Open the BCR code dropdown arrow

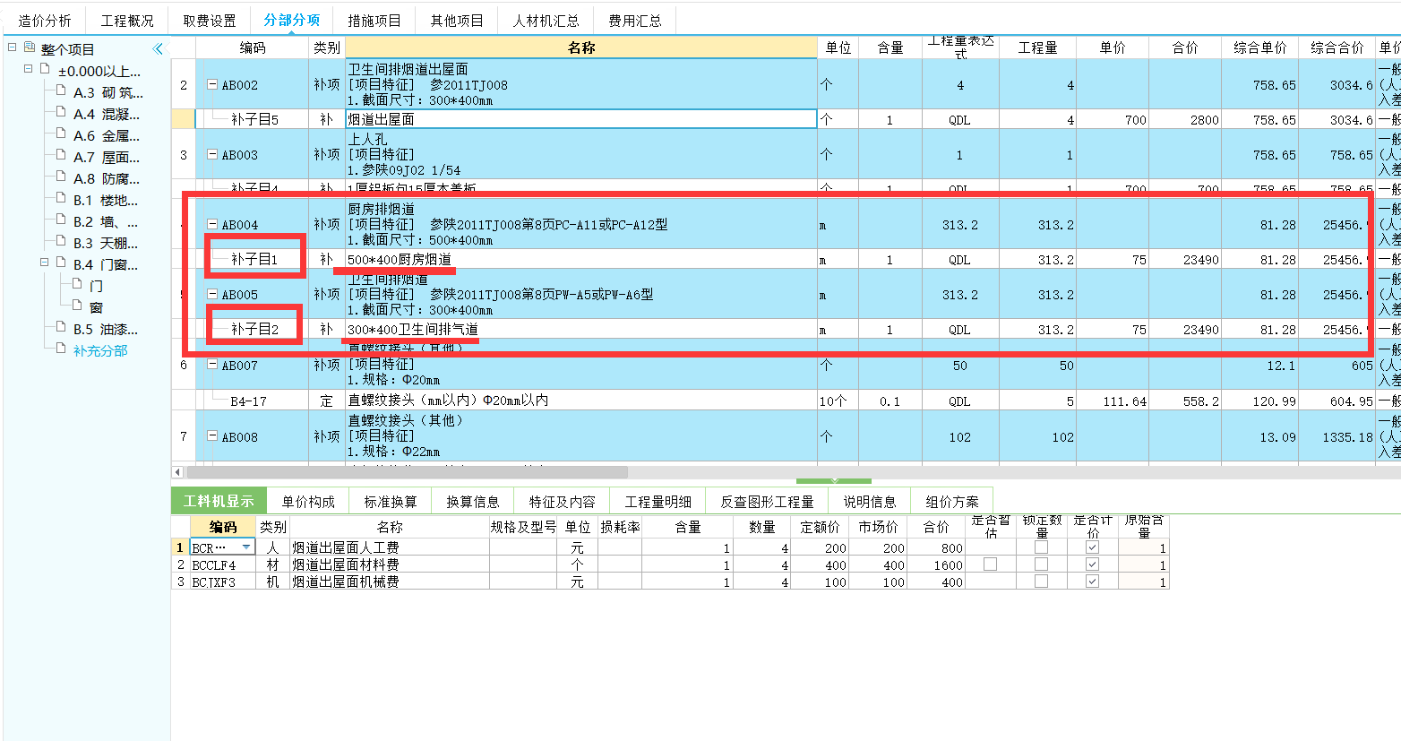(x=246, y=547)
